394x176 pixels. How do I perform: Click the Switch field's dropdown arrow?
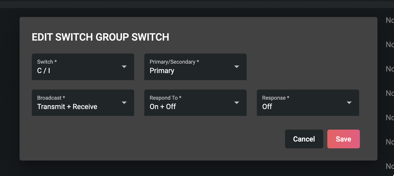[124, 67]
